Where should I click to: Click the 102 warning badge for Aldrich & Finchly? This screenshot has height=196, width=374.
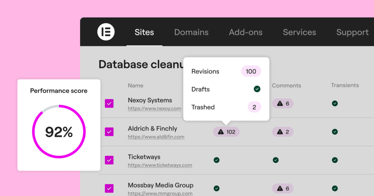coord(226,132)
